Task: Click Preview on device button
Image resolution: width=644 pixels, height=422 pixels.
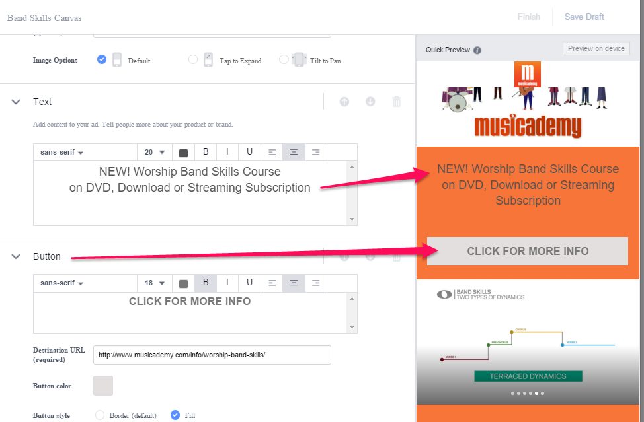Action: pos(596,48)
